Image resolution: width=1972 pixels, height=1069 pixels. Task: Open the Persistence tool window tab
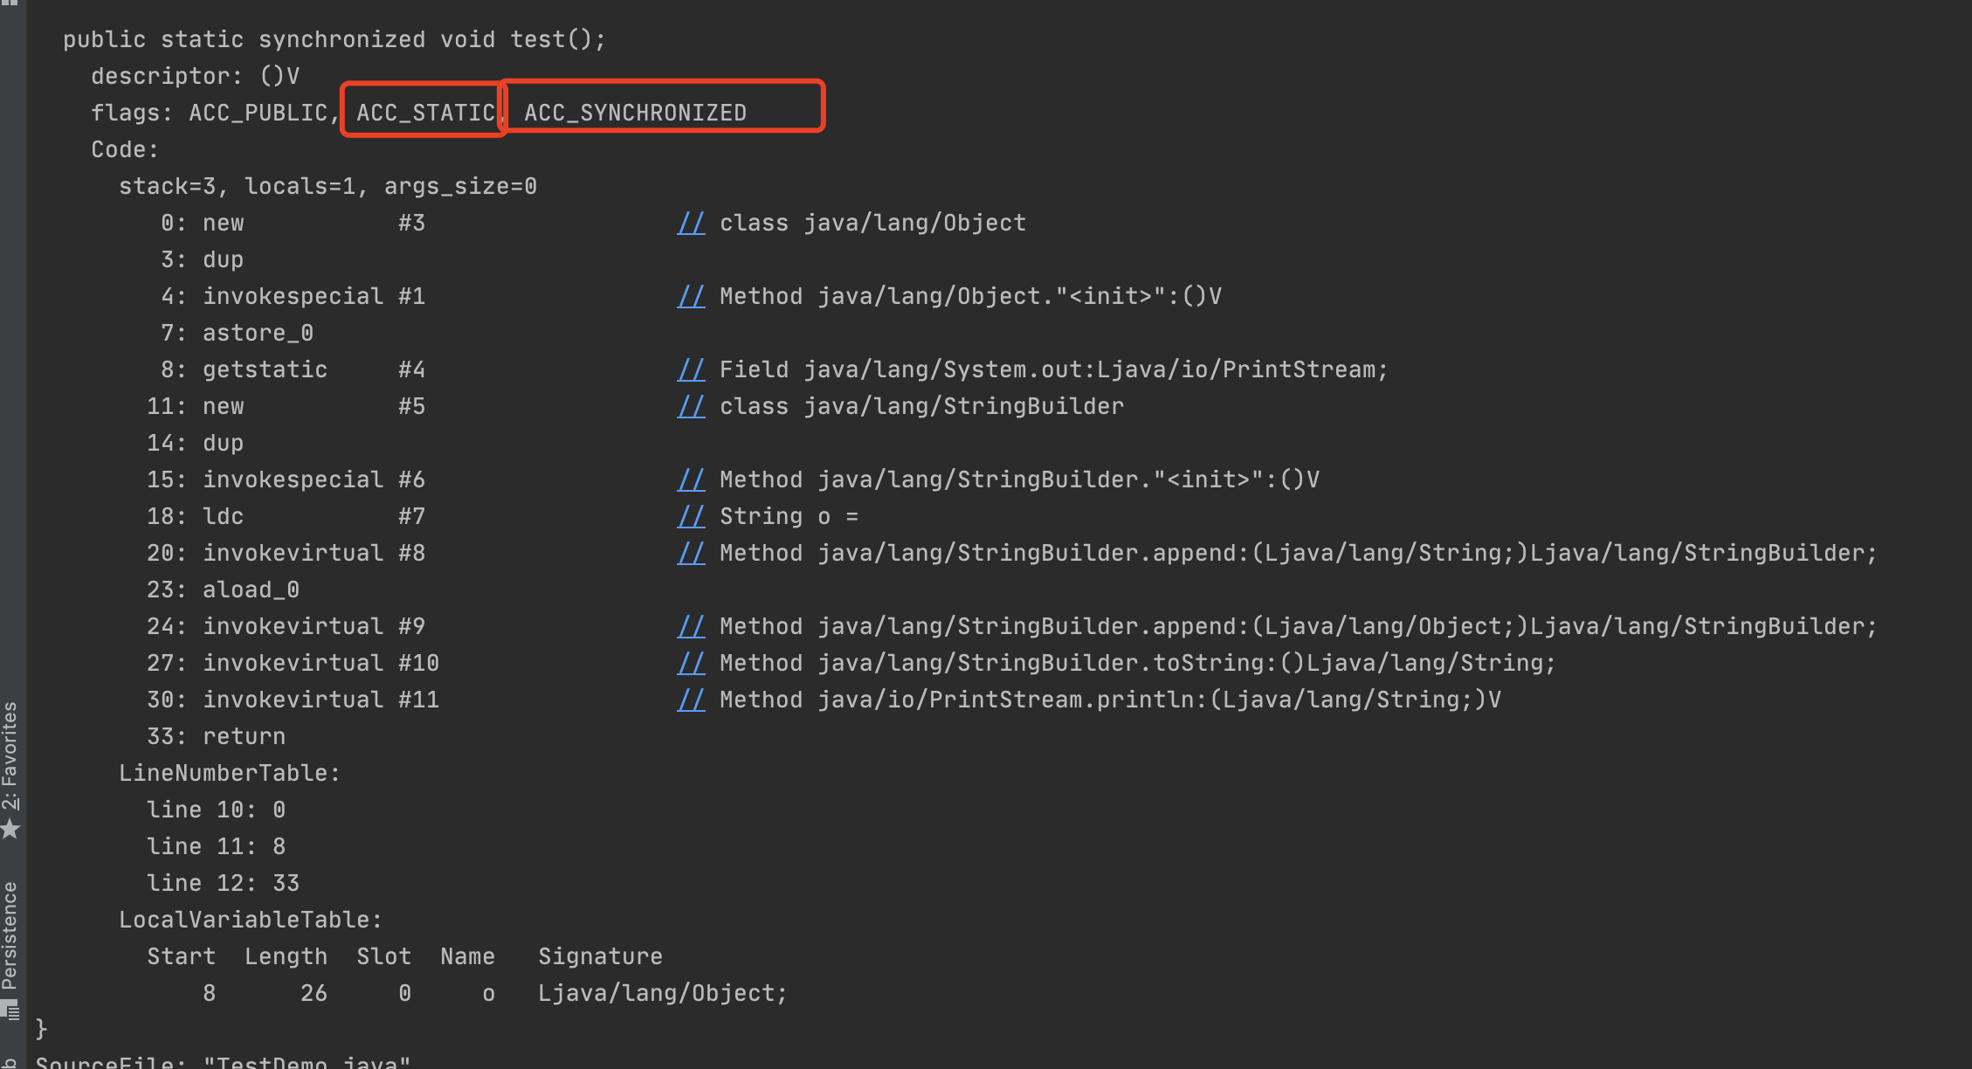(10, 935)
